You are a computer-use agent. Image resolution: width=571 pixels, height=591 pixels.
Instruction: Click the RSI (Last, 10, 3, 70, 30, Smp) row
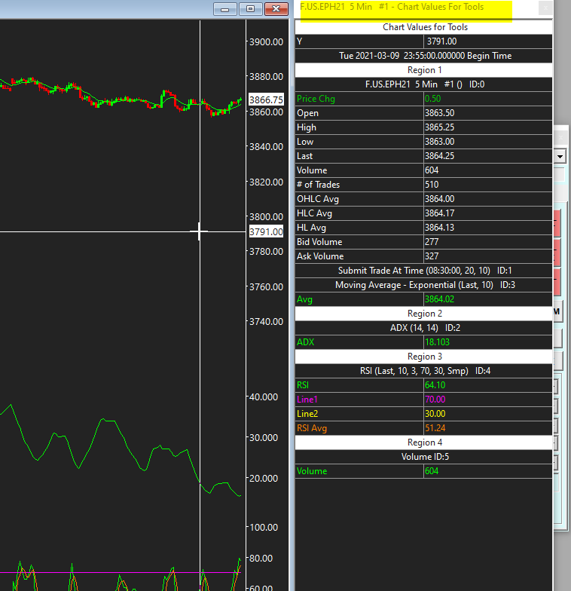pos(423,371)
